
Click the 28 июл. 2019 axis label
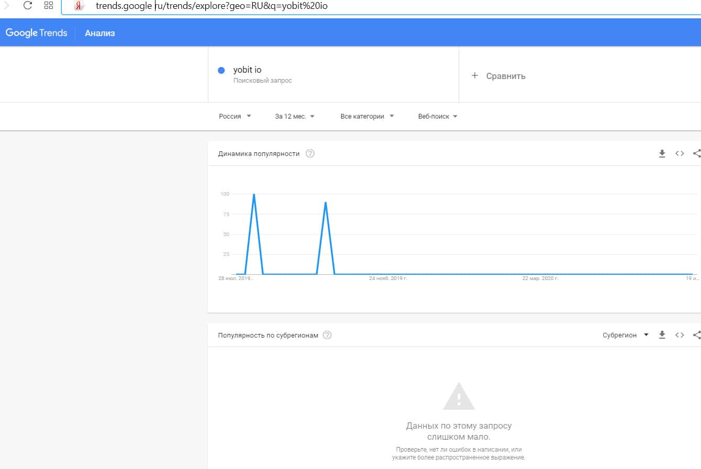click(236, 278)
